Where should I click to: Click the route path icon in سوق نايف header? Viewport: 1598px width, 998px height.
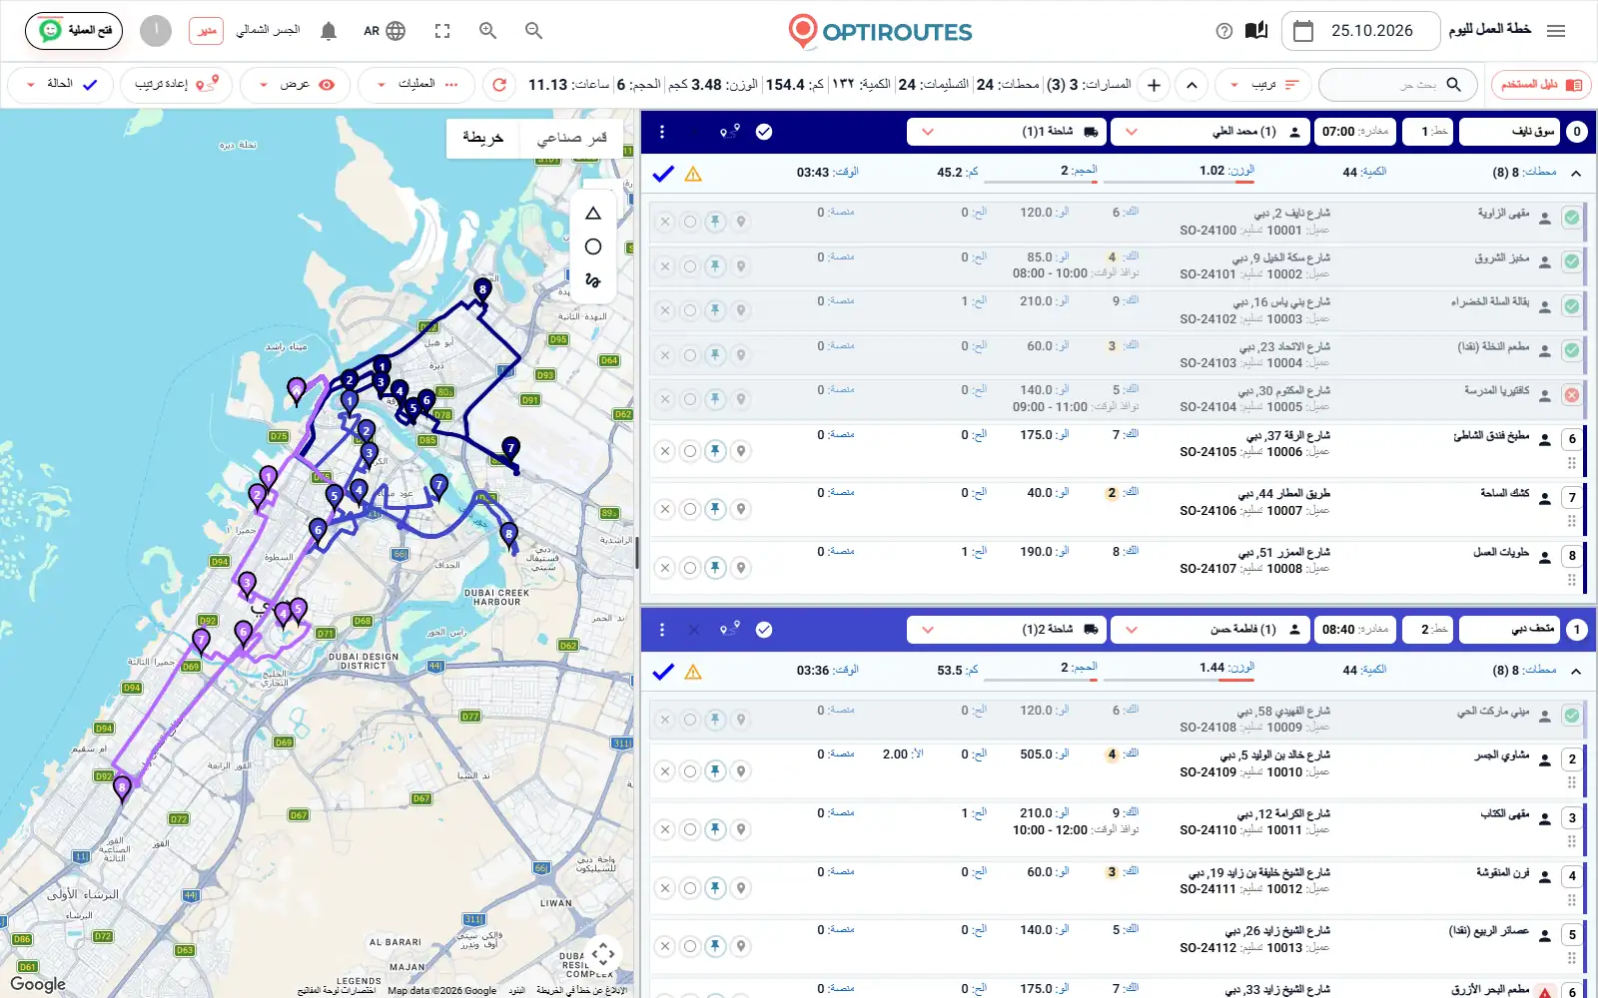pos(729,132)
